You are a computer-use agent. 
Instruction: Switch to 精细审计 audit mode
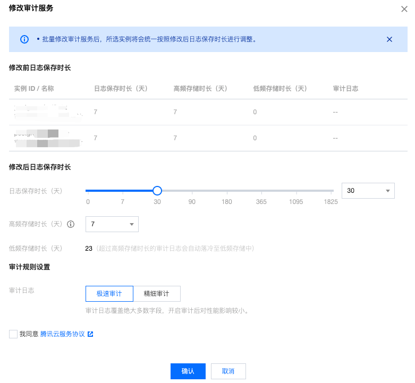pos(157,294)
